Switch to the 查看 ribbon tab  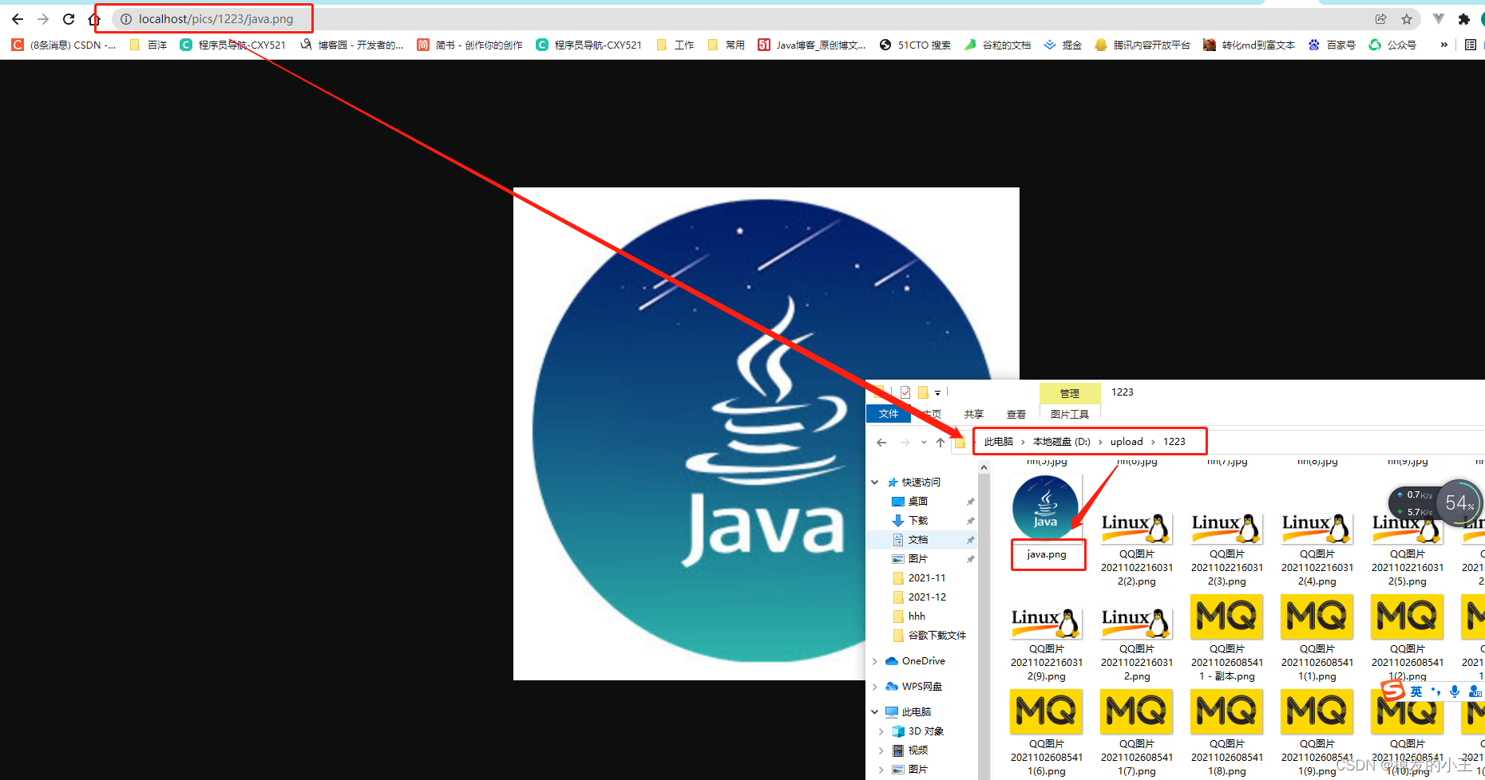(x=1016, y=414)
